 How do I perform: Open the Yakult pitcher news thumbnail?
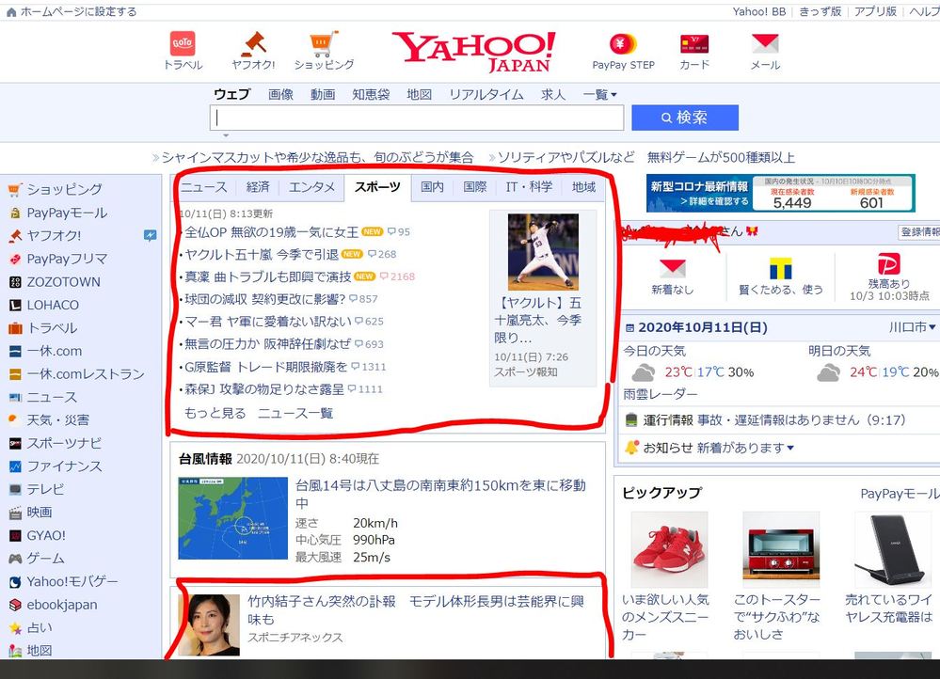point(543,252)
